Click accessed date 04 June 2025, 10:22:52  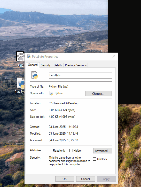(x=63, y=140)
